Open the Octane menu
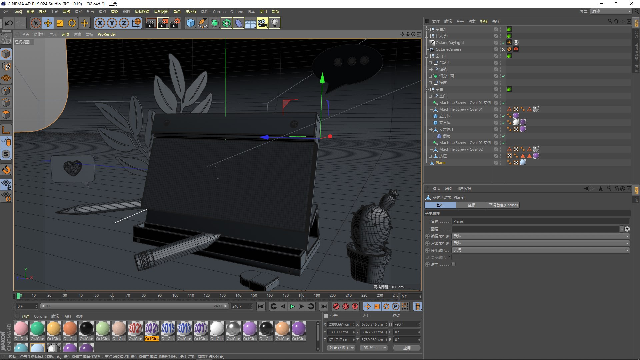Image resolution: width=640 pixels, height=360 pixels. 236,12
